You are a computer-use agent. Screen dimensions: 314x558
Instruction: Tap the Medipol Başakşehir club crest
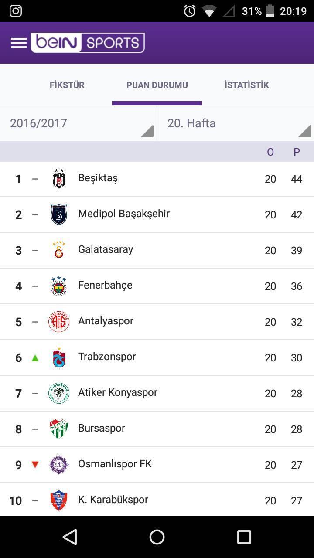pyautogui.click(x=59, y=214)
